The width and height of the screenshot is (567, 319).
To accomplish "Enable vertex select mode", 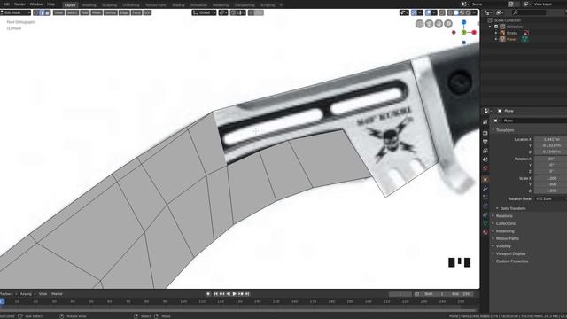I will pos(35,12).
